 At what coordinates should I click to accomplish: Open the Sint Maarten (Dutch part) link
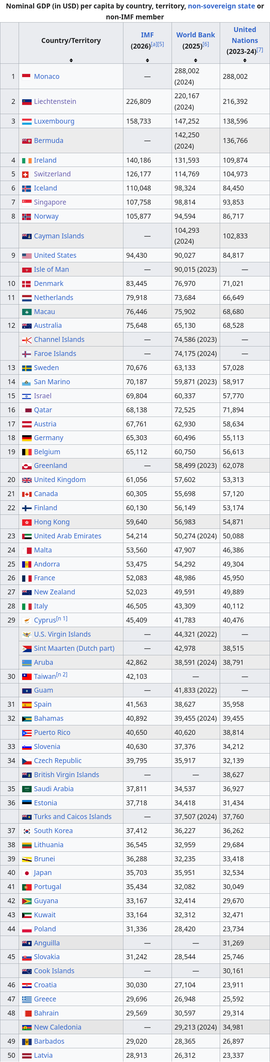(74, 648)
